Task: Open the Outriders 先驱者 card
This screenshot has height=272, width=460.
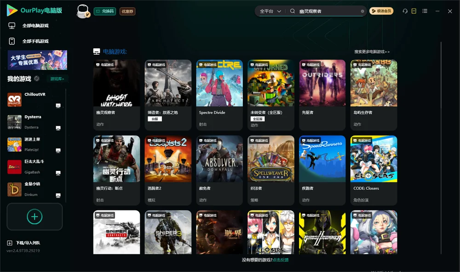Action: coord(322,95)
